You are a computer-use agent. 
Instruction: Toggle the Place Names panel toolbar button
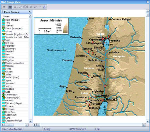10,7
